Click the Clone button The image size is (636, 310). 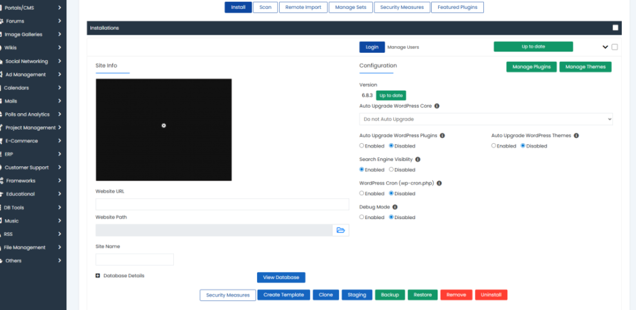[x=325, y=295]
